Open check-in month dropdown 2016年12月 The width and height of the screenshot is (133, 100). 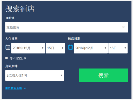[28, 48]
